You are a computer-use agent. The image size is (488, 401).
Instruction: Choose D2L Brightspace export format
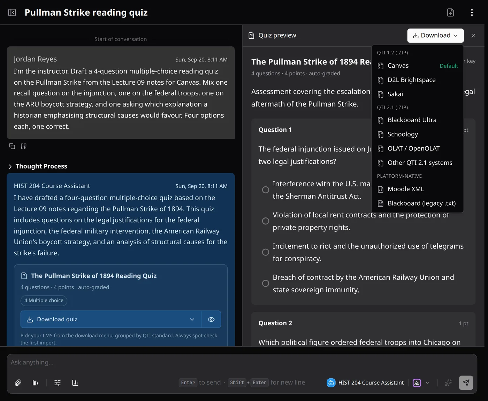pyautogui.click(x=418, y=80)
